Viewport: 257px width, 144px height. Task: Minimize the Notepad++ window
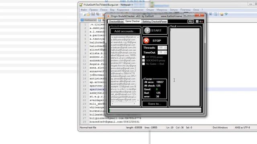click(x=251, y=4)
